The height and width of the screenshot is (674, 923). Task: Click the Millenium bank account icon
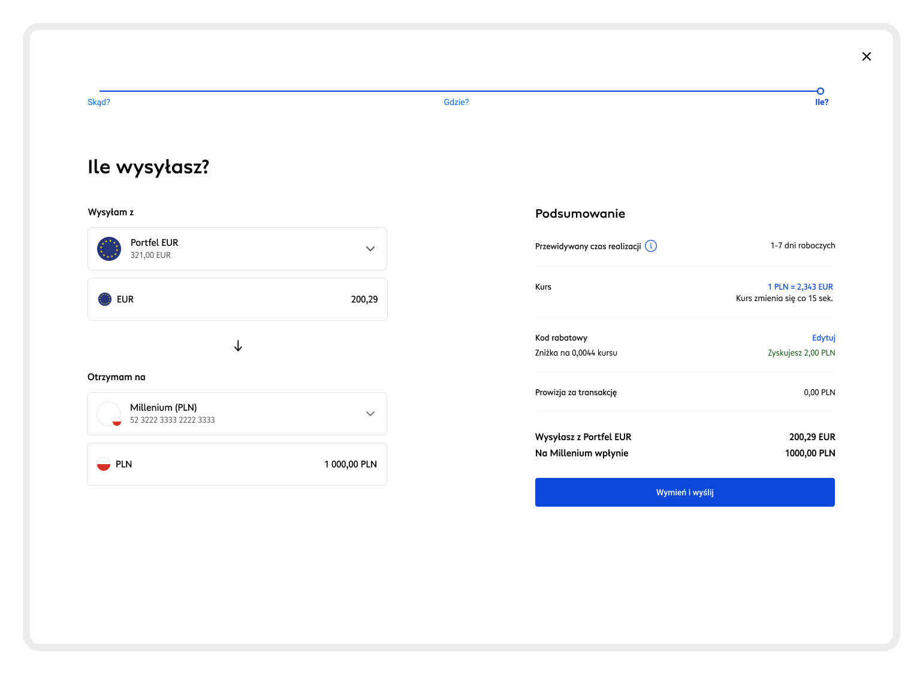pos(109,414)
